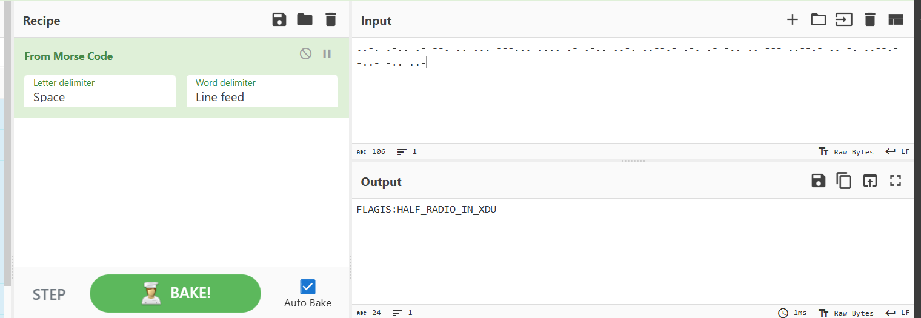Add a new input tab

click(793, 20)
